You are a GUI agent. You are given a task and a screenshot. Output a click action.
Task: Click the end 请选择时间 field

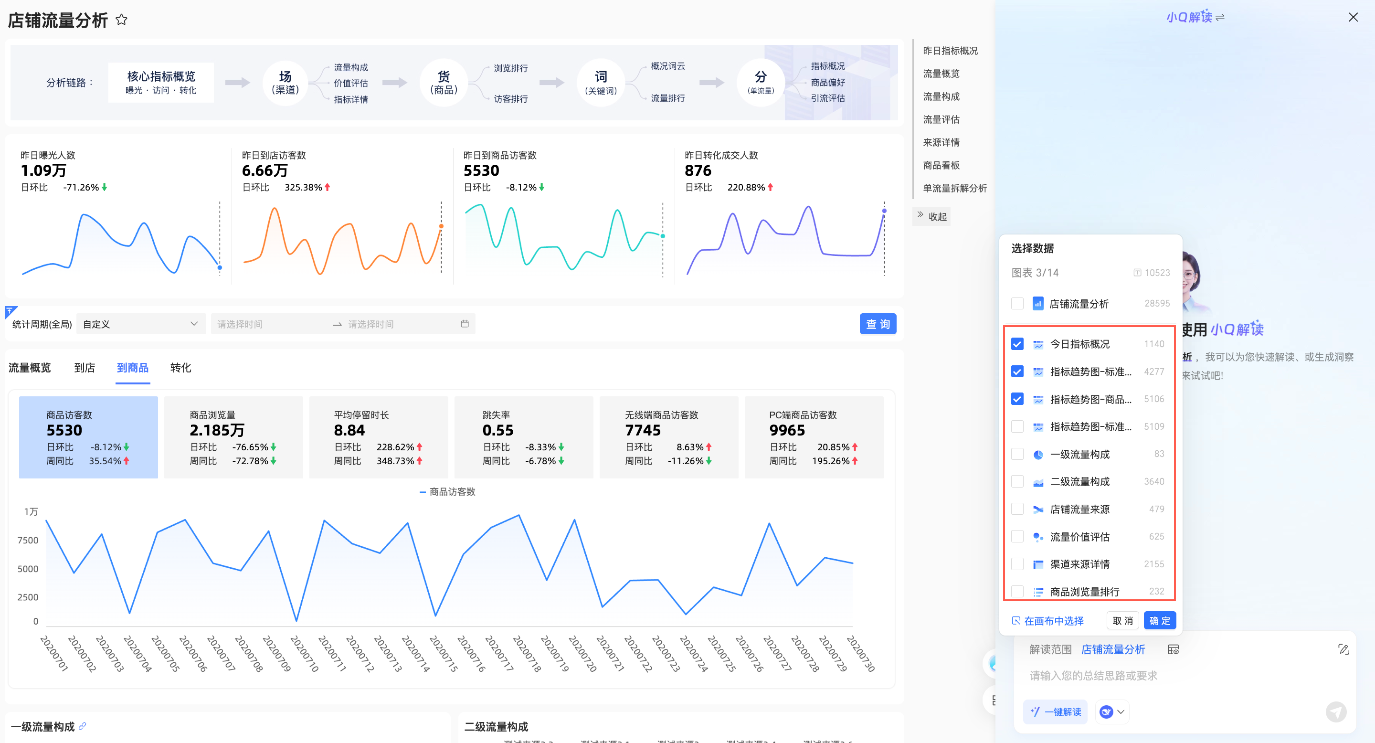(401, 324)
